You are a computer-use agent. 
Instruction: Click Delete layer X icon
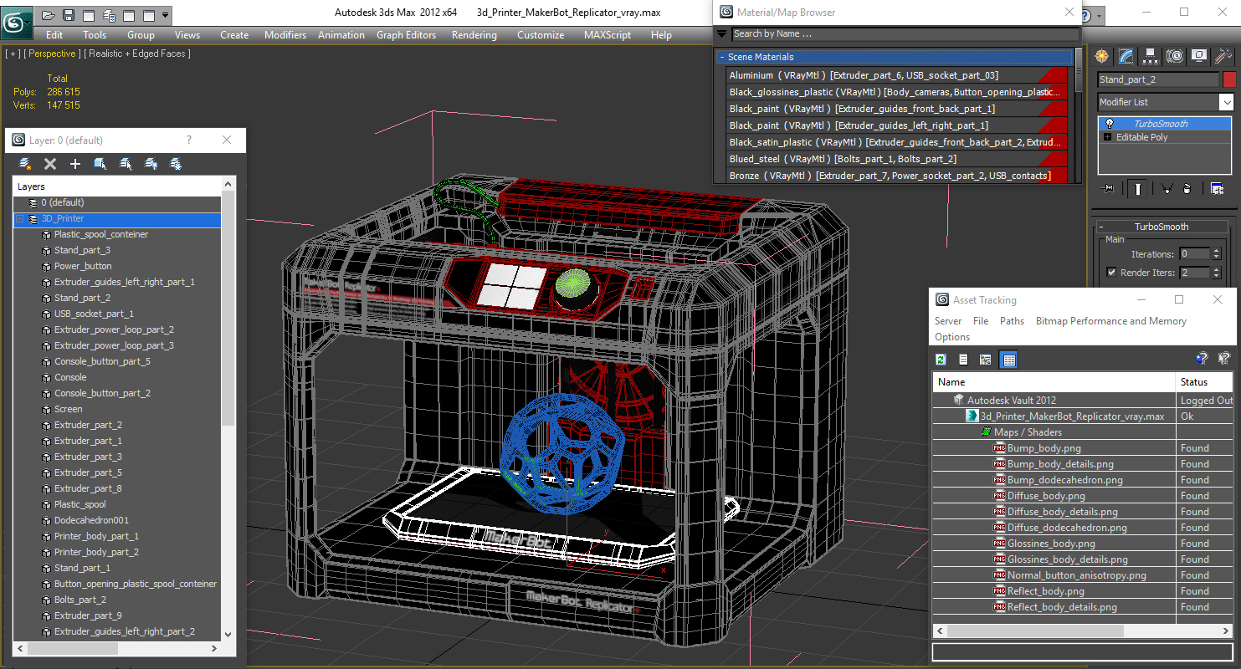pos(50,164)
